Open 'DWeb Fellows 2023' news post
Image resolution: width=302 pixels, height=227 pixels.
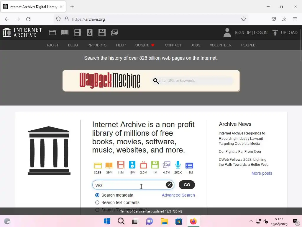(243, 162)
